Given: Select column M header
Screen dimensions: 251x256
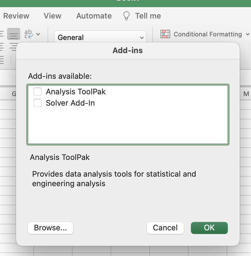Looking at the screenshot, I should [246, 94].
